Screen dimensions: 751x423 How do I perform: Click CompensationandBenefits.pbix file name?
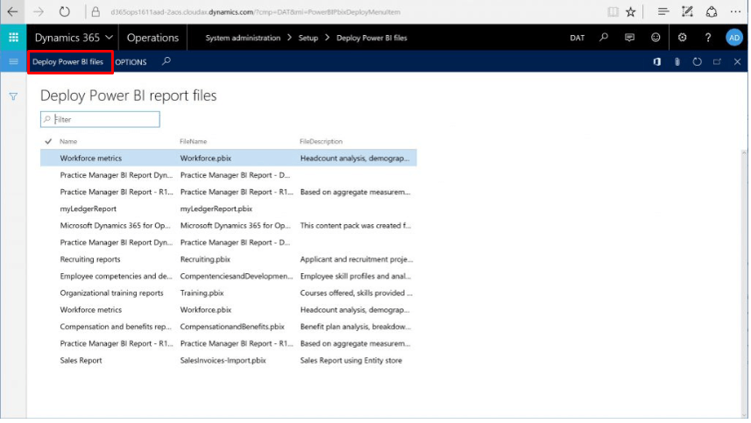[x=232, y=327]
